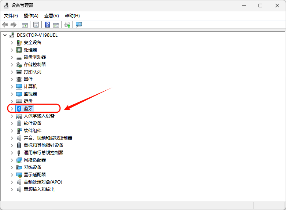Viewport: 286px width, 210px height.
Task: Select the 音频处理对象(APO) label
Action: 43,182
